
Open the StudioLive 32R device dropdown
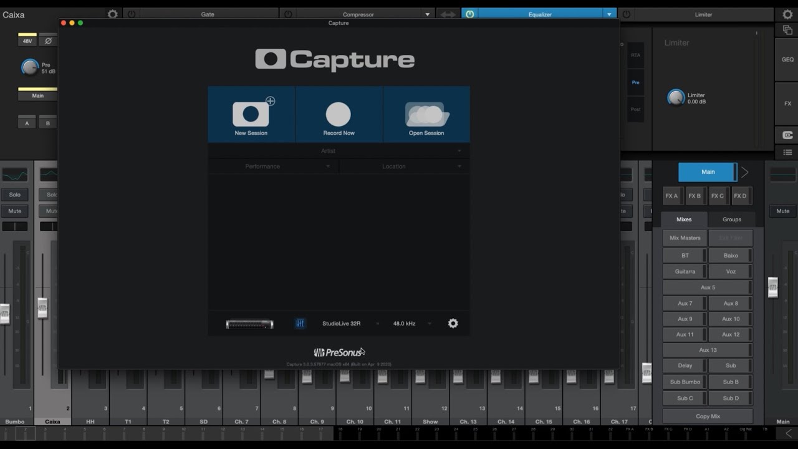[x=377, y=324]
